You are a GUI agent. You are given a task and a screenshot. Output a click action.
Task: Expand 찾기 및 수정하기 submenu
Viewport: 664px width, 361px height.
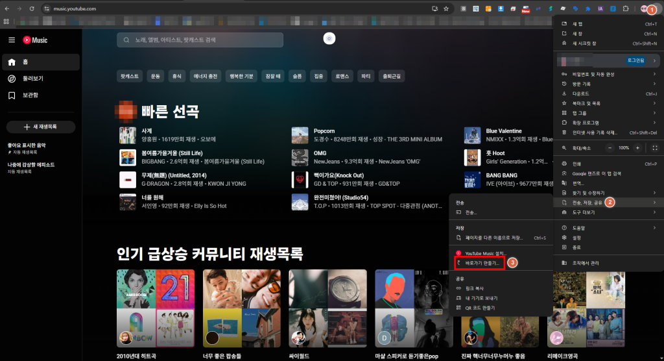pyautogui.click(x=608, y=193)
